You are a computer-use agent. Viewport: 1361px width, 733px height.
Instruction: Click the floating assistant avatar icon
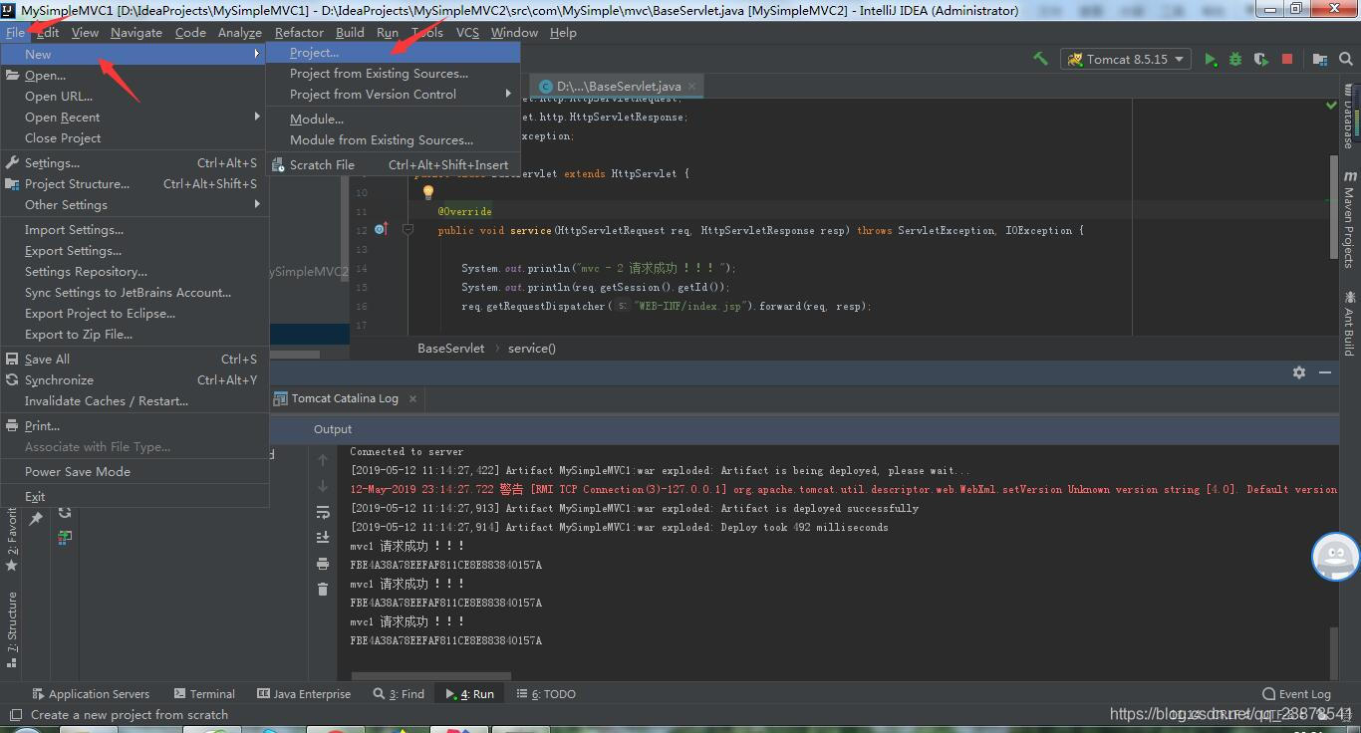(x=1335, y=557)
